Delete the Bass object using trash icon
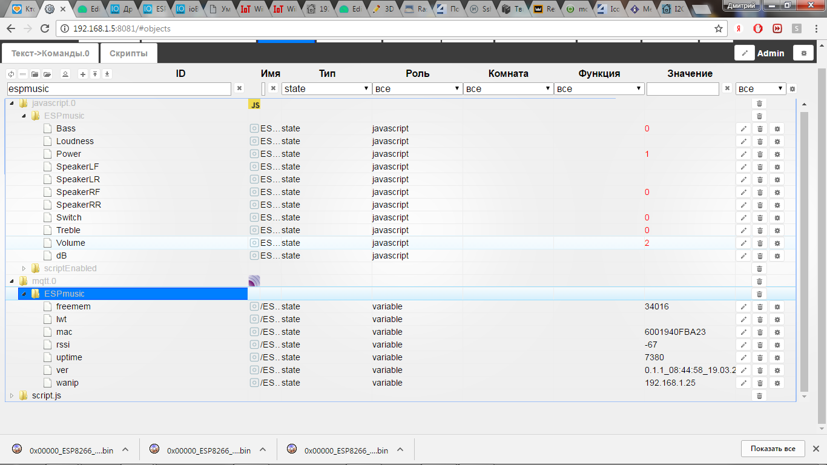Image resolution: width=827 pixels, height=465 pixels. point(760,129)
